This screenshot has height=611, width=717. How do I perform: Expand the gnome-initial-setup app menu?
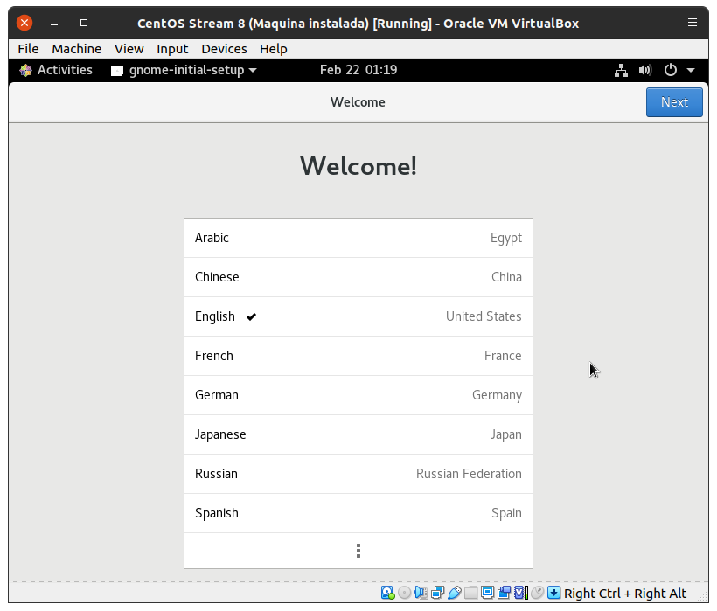click(x=184, y=70)
